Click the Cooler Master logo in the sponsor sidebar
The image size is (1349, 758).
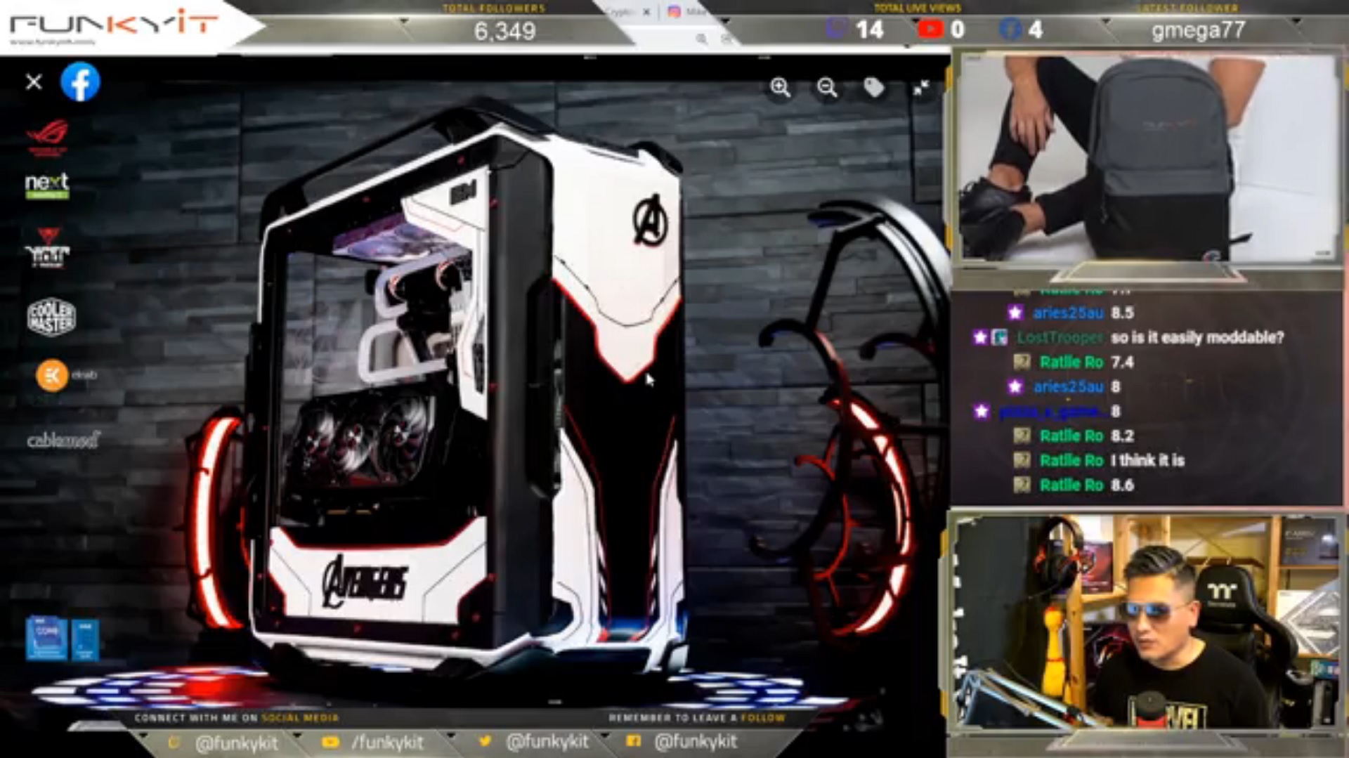[51, 317]
